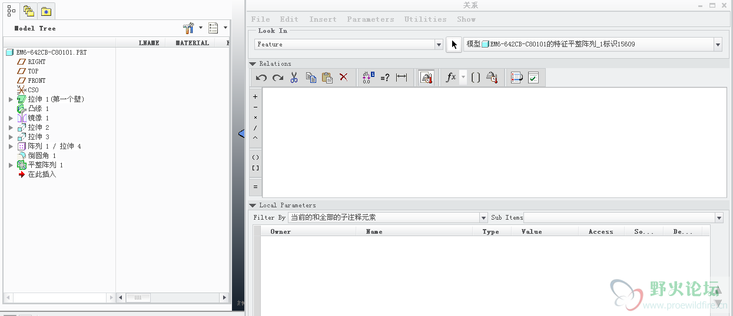Expand the 拉伸 2 feature

click(x=11, y=127)
